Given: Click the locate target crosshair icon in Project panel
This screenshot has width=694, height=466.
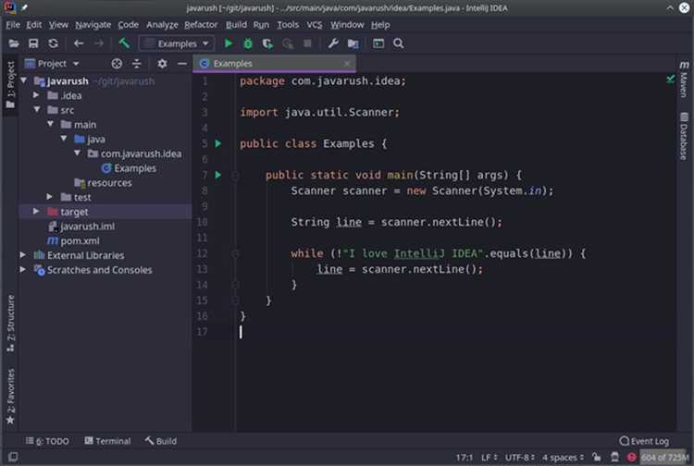Looking at the screenshot, I should (x=117, y=64).
